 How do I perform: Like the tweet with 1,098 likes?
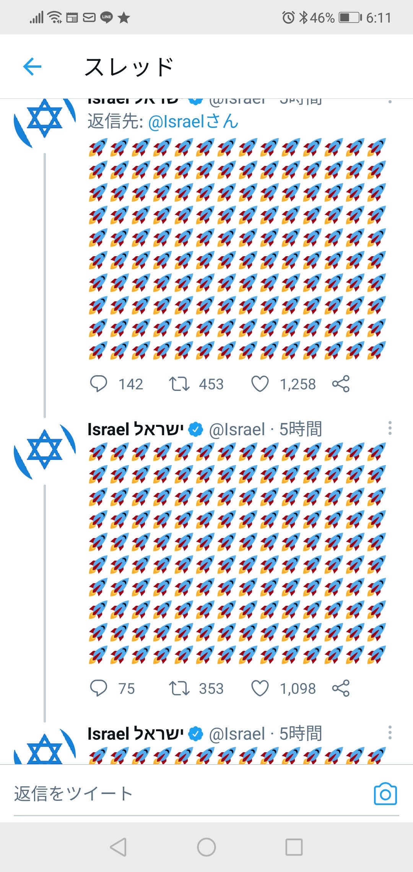(x=260, y=688)
